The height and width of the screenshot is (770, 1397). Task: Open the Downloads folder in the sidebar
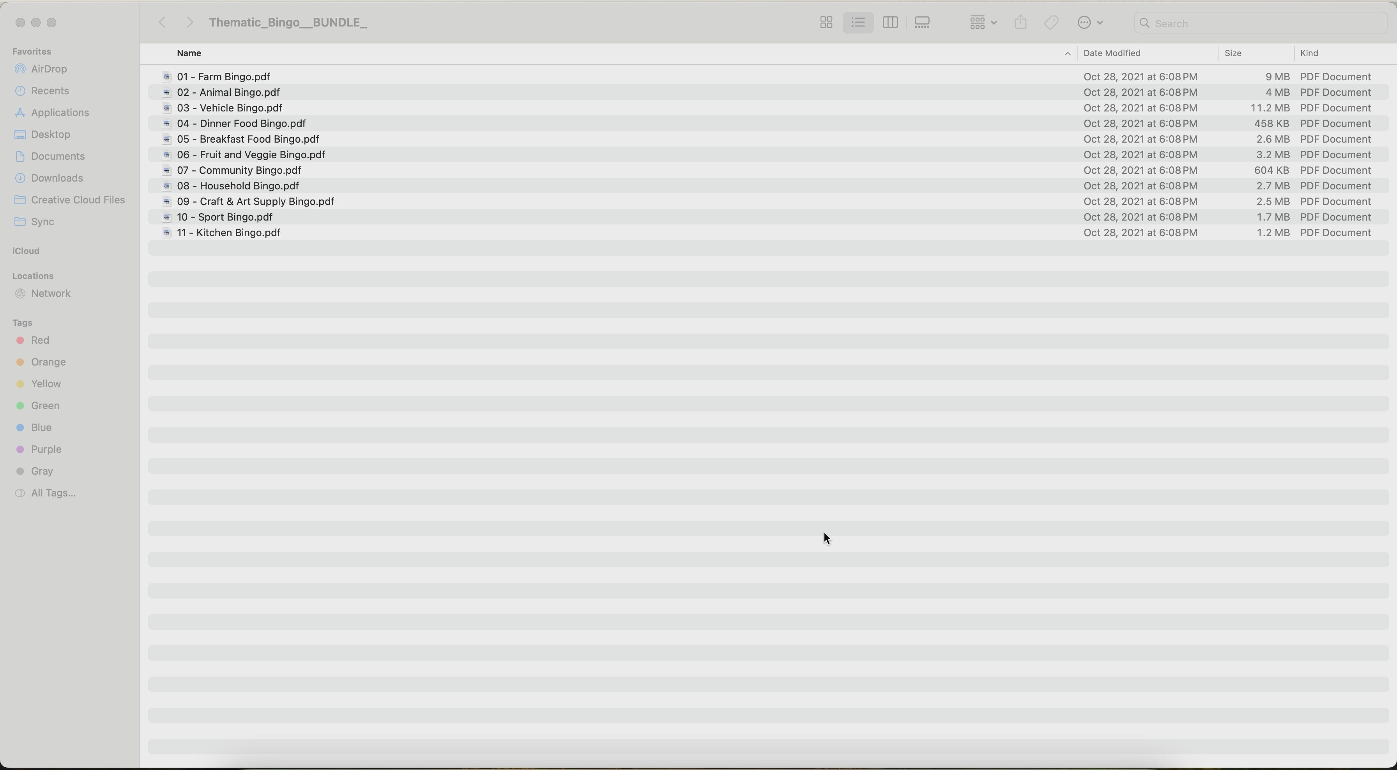57,178
